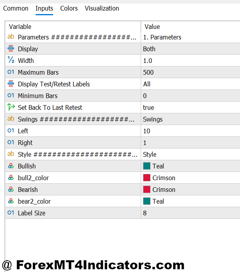Click the Value column header
This screenshot has width=240, height=272.
click(152, 27)
